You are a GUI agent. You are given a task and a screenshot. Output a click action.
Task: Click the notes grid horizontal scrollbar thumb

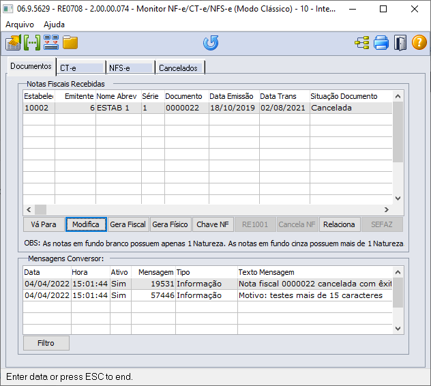click(x=40, y=210)
